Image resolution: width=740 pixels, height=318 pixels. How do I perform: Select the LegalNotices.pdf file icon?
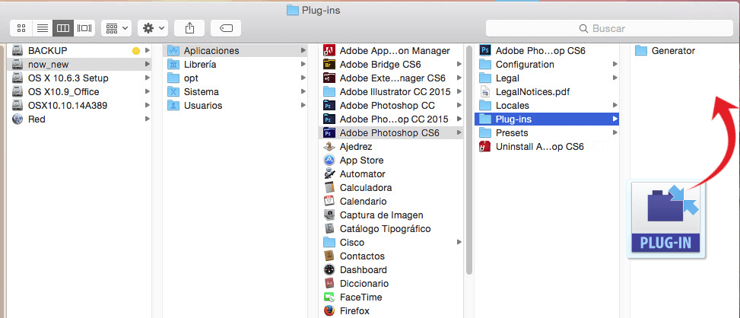[x=485, y=91]
